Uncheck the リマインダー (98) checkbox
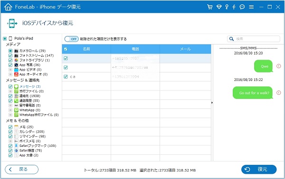The height and width of the screenshot is (179, 285). 10,136
